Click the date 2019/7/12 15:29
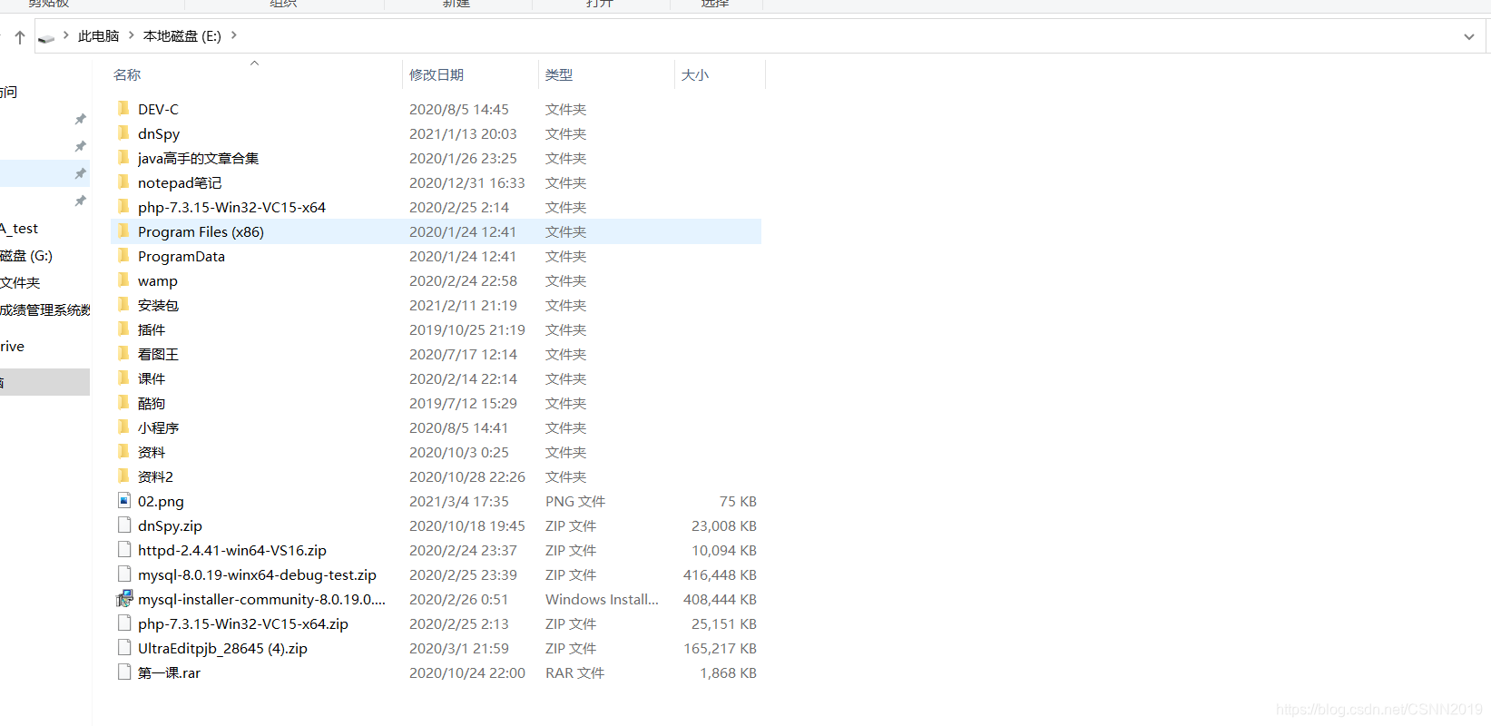This screenshot has width=1491, height=726. (x=463, y=403)
